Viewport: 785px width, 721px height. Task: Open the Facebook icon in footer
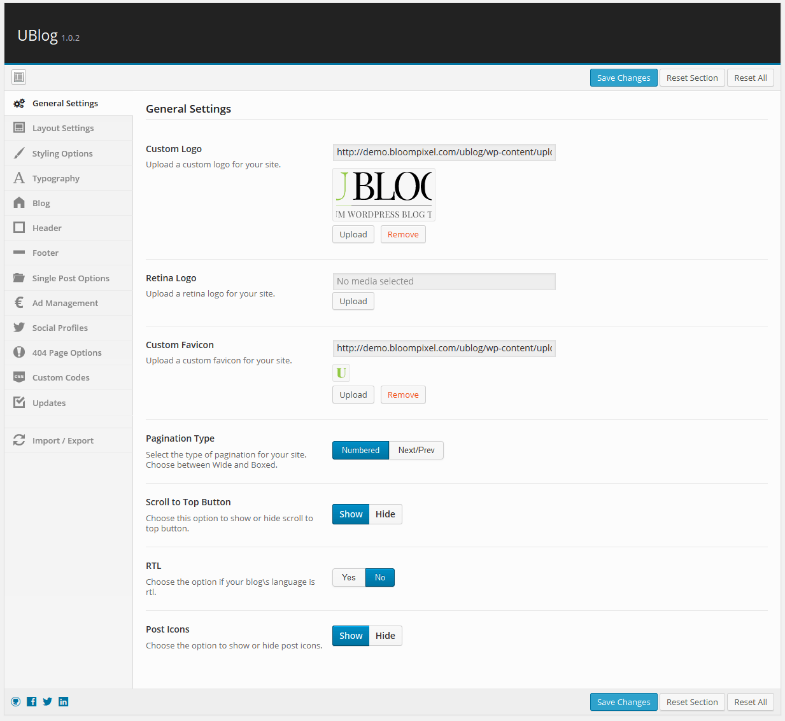(31, 701)
